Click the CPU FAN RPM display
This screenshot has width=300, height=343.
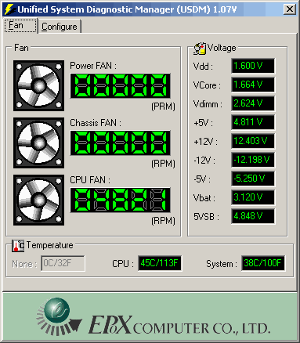(120, 200)
